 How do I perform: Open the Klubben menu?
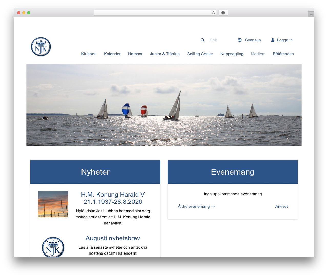click(x=89, y=54)
